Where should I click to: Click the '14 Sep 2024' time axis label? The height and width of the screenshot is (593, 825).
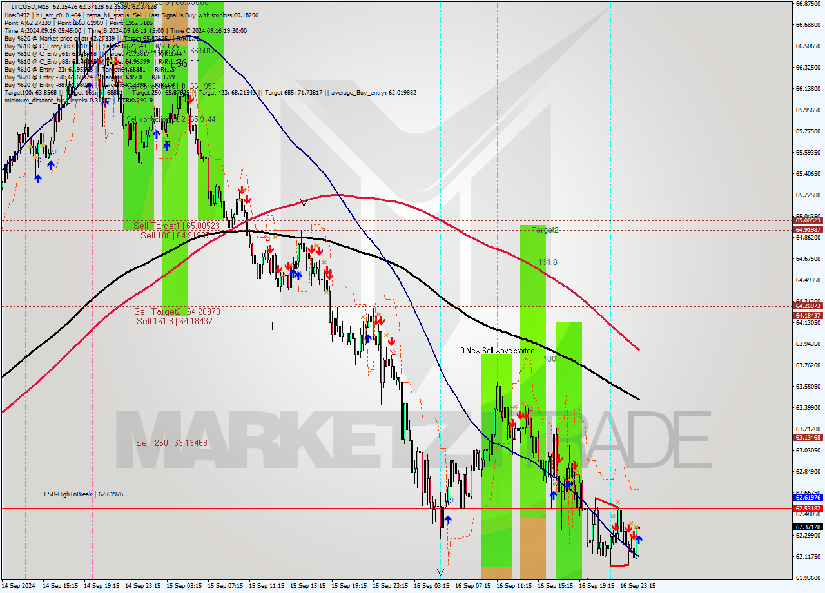click(19, 586)
